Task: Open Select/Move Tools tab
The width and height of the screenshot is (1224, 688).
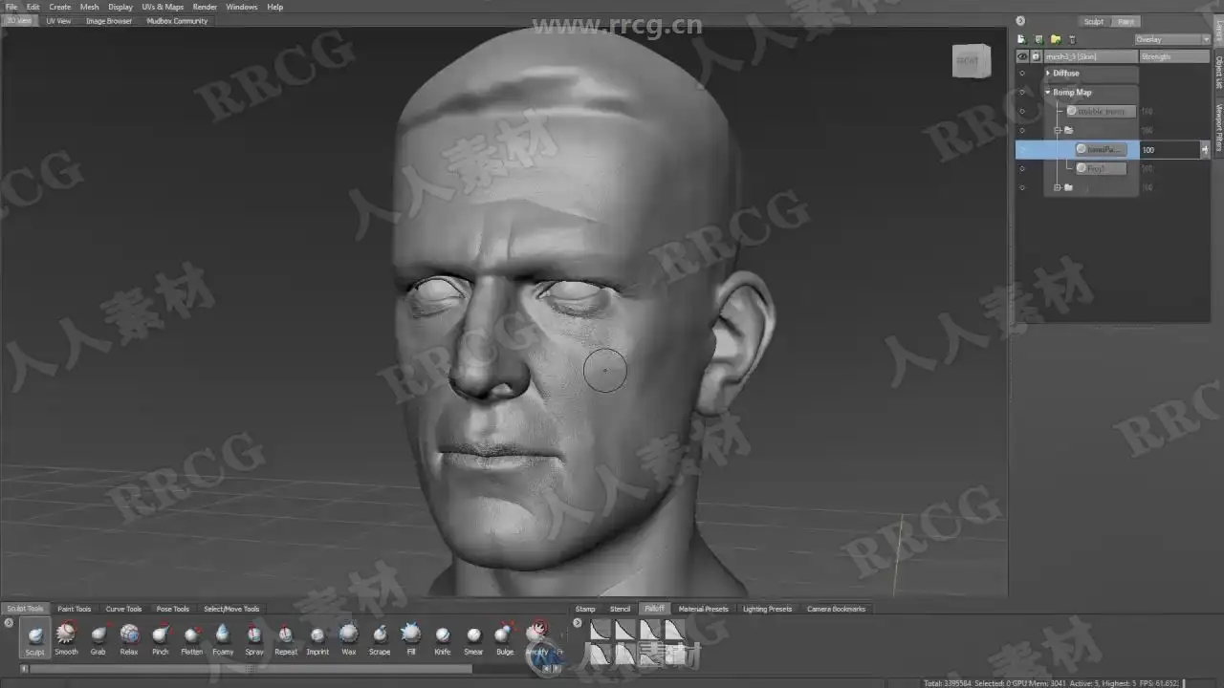Action: pyautogui.click(x=231, y=609)
